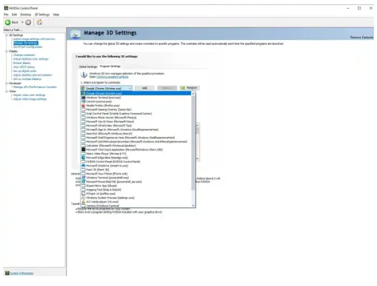Click VLC media player cone icon
Screen dimensions: 377x286
tap(83, 202)
